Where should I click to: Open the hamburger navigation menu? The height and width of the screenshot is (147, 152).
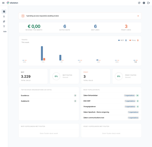click(x=3, y=3)
